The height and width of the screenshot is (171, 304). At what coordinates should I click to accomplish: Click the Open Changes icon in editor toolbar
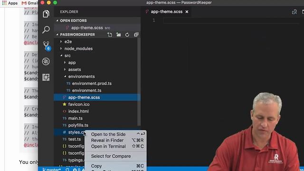[294, 12]
